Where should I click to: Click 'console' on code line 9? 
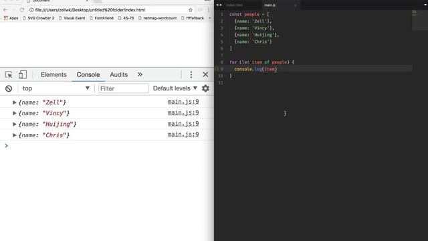pos(243,69)
